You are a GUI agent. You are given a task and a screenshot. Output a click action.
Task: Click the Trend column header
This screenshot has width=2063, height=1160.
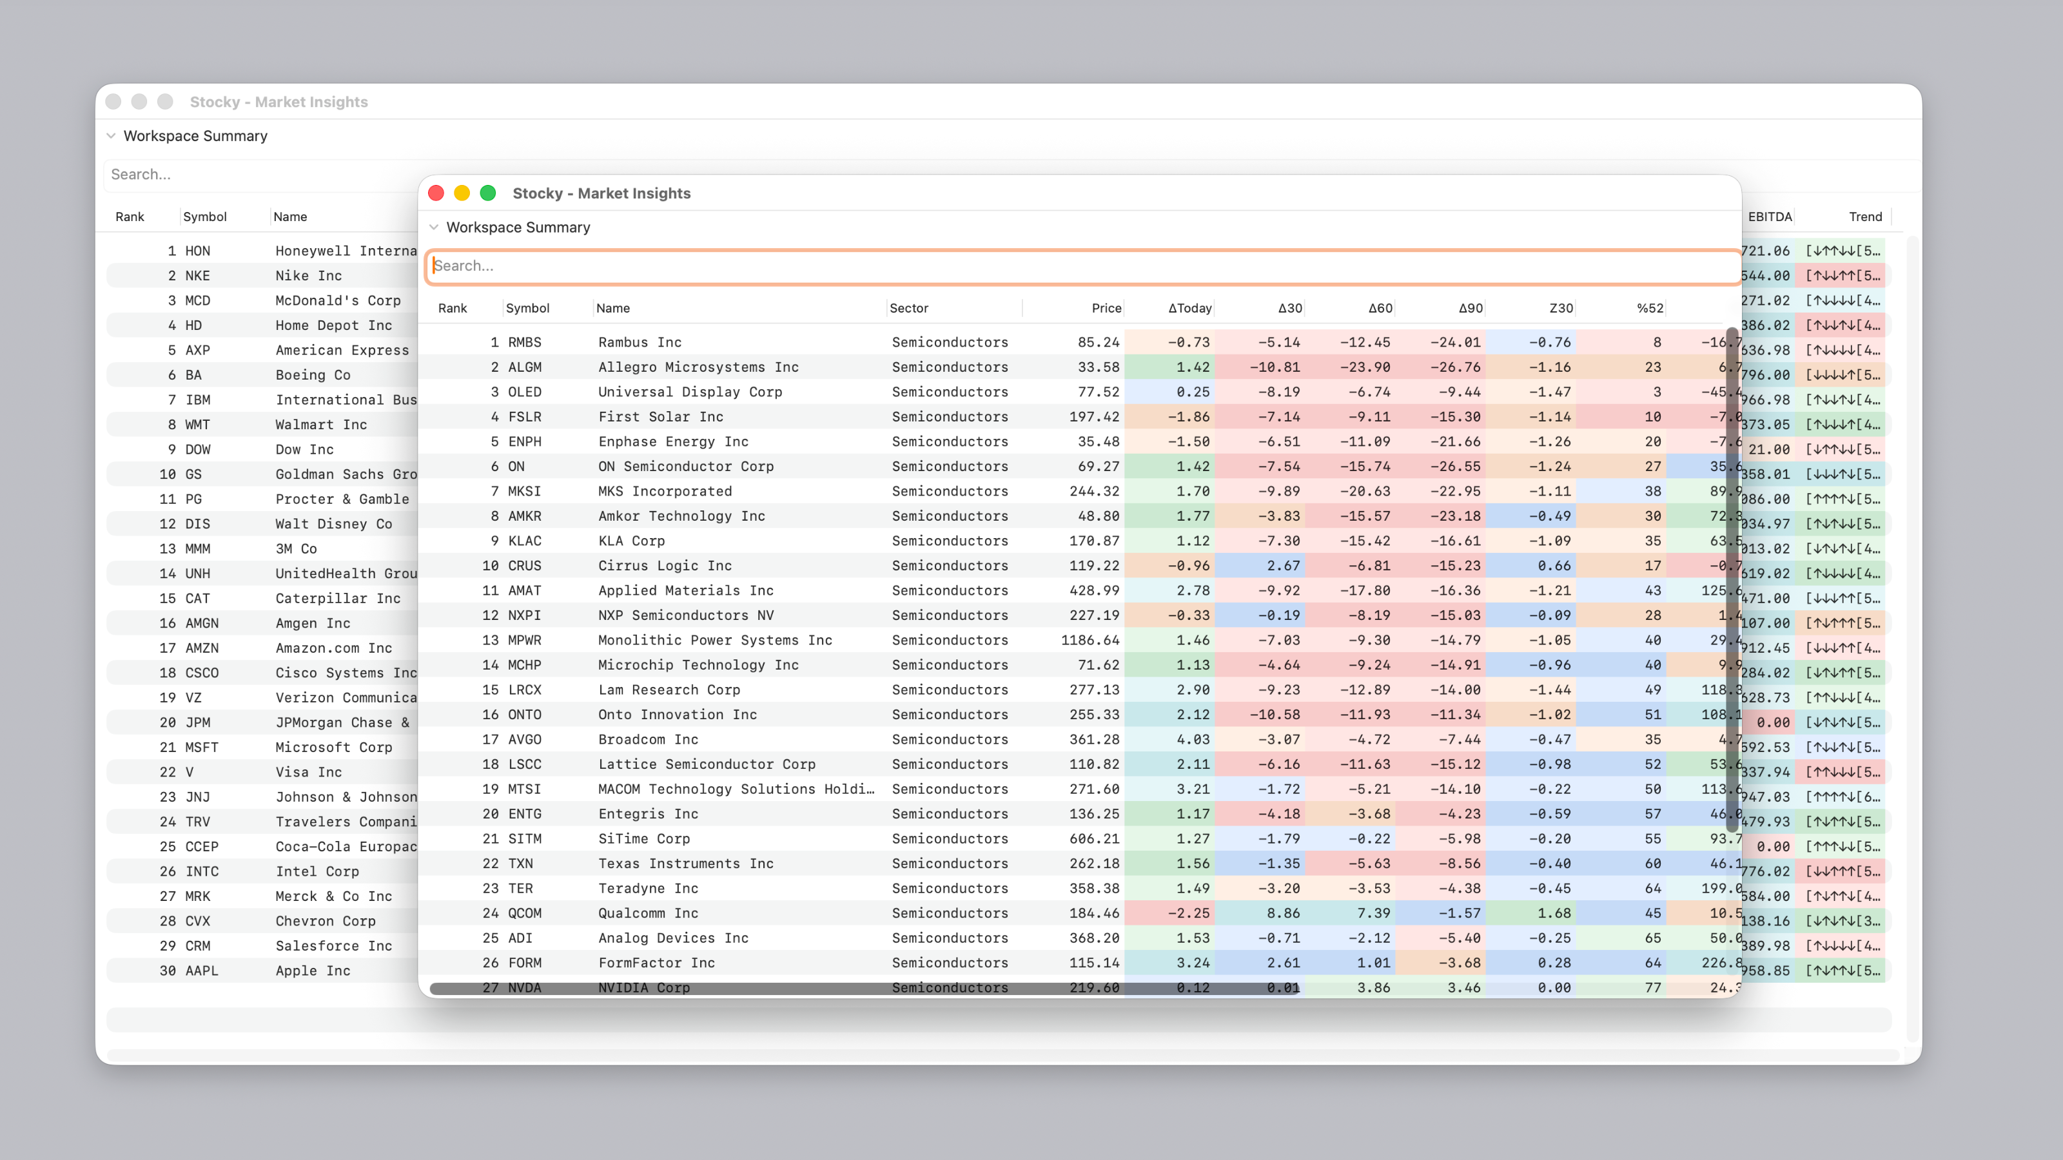click(x=1864, y=217)
